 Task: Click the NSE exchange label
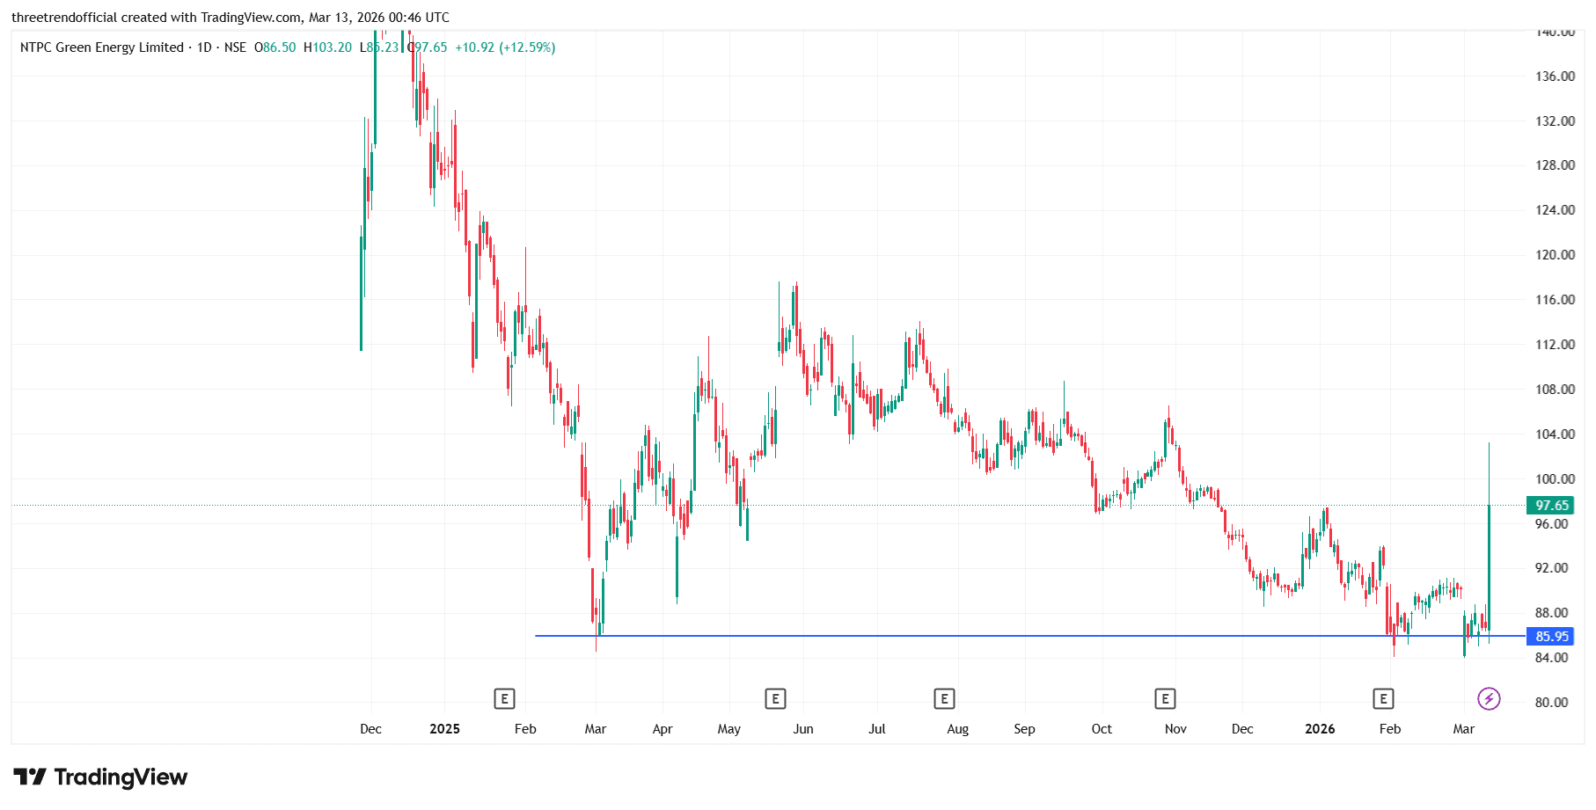[235, 47]
